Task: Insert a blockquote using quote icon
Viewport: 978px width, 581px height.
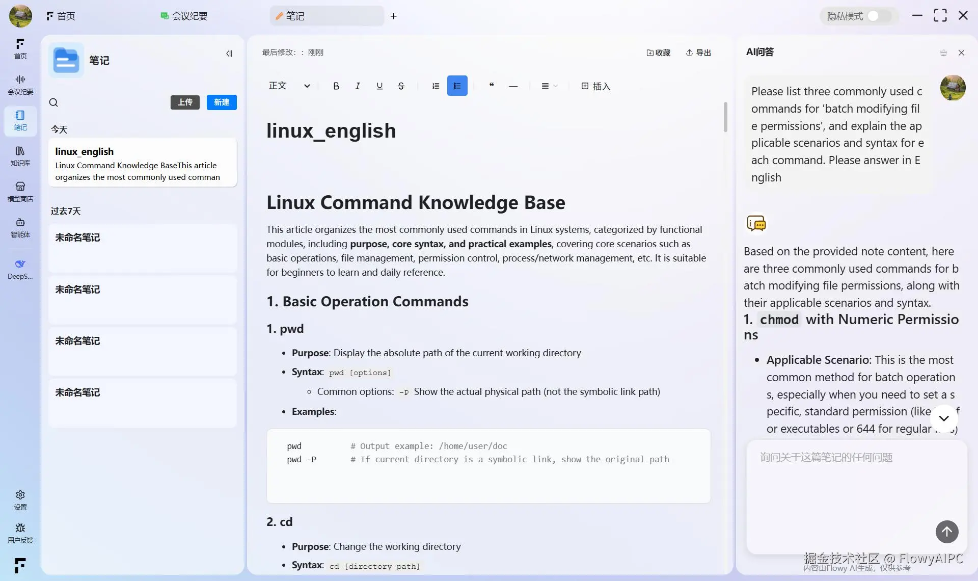Action: pyautogui.click(x=492, y=85)
